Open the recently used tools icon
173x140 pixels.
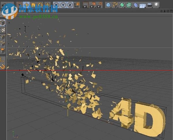[x=48, y=5]
